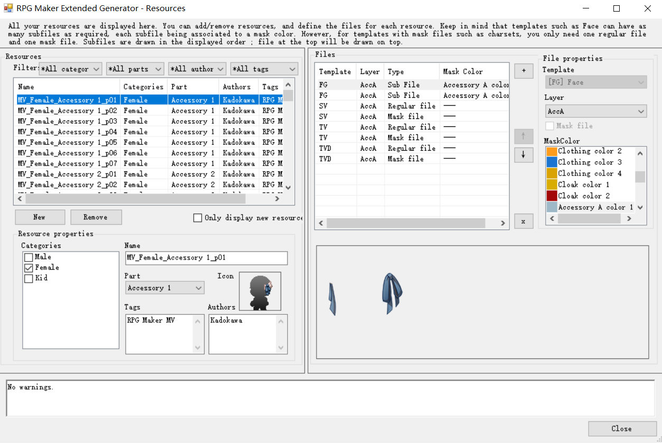Select resource MV_Female_Accessory 2_p01
The width and height of the screenshot is (662, 443).
click(150, 174)
